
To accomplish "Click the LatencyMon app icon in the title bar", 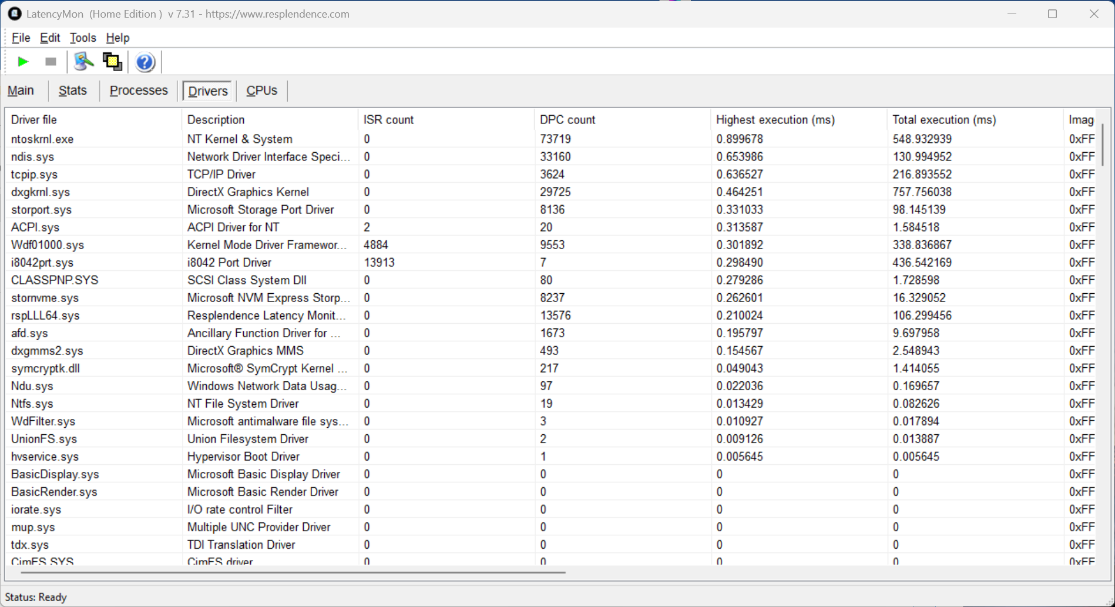I will (x=15, y=14).
